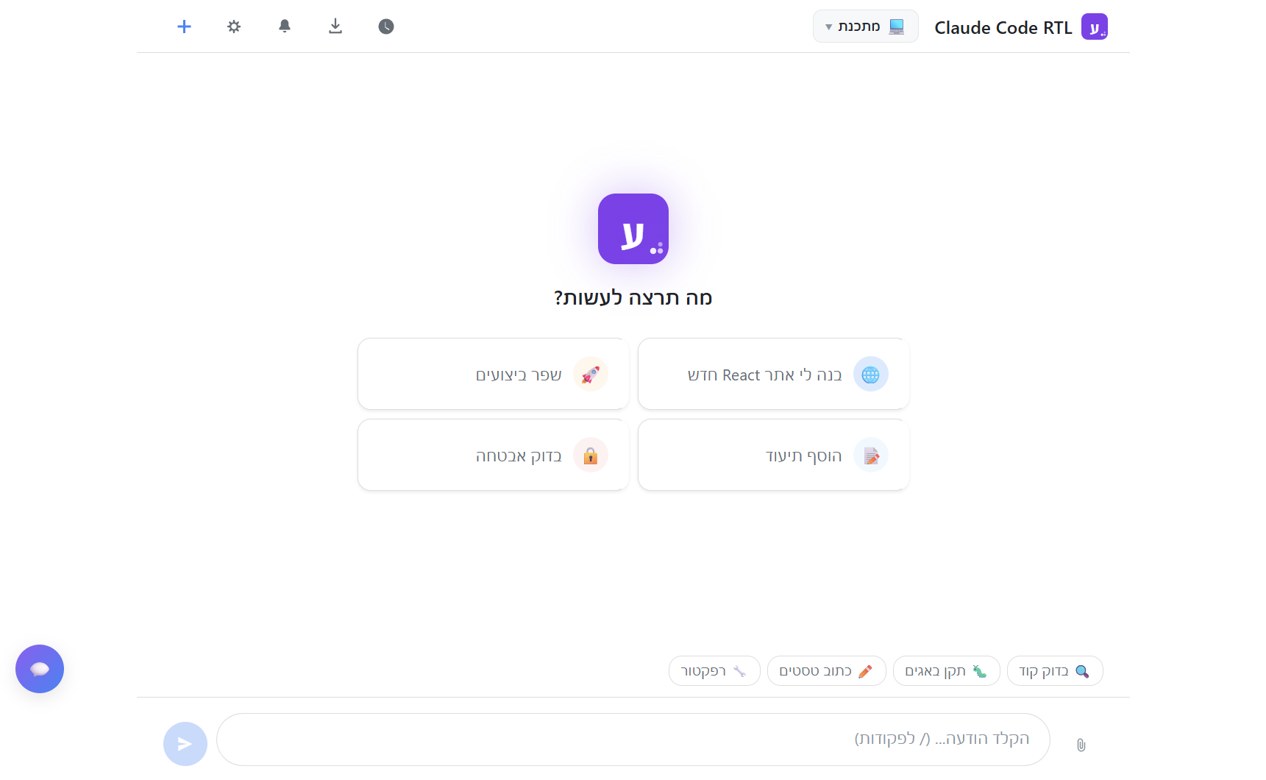The image size is (1266, 780).
Task: Click the מה תרצה לעשות? heading
Action: pos(633,297)
